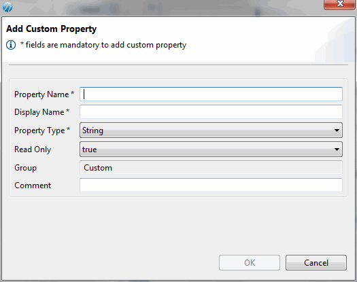The image size is (357, 282).
Task: Close the dialog with the red X button
Action: pos(339,5)
